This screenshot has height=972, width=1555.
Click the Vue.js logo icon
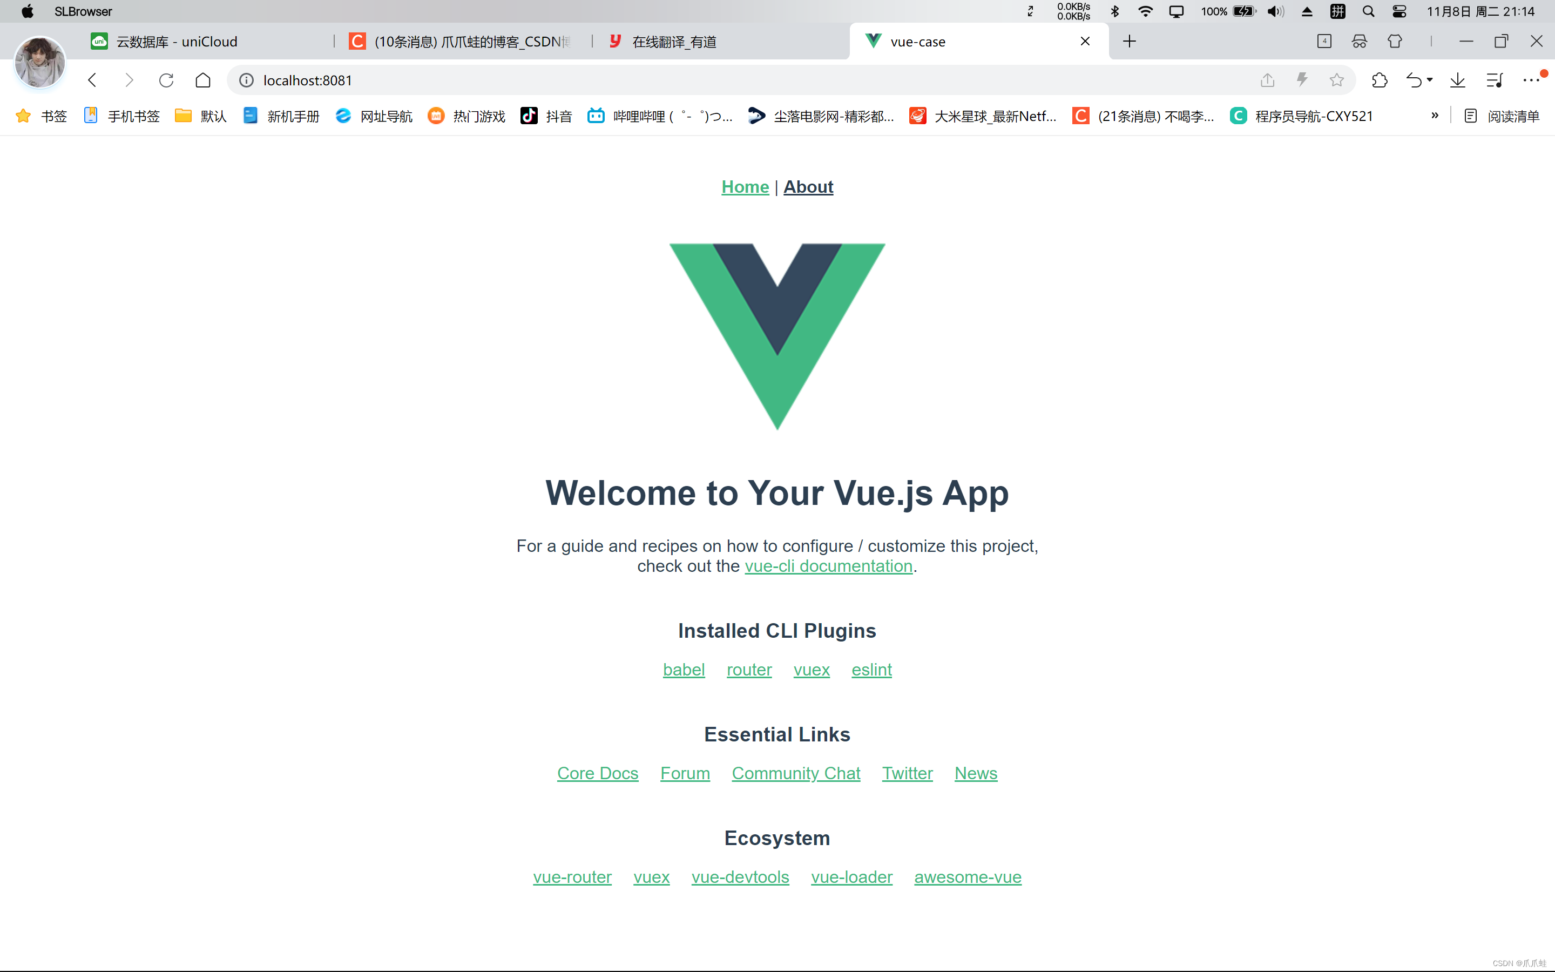(x=776, y=334)
